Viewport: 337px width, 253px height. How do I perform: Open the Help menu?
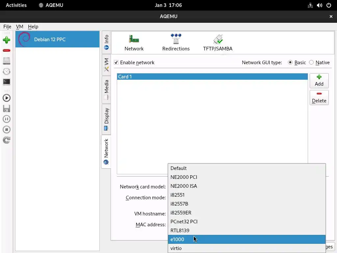point(33,27)
